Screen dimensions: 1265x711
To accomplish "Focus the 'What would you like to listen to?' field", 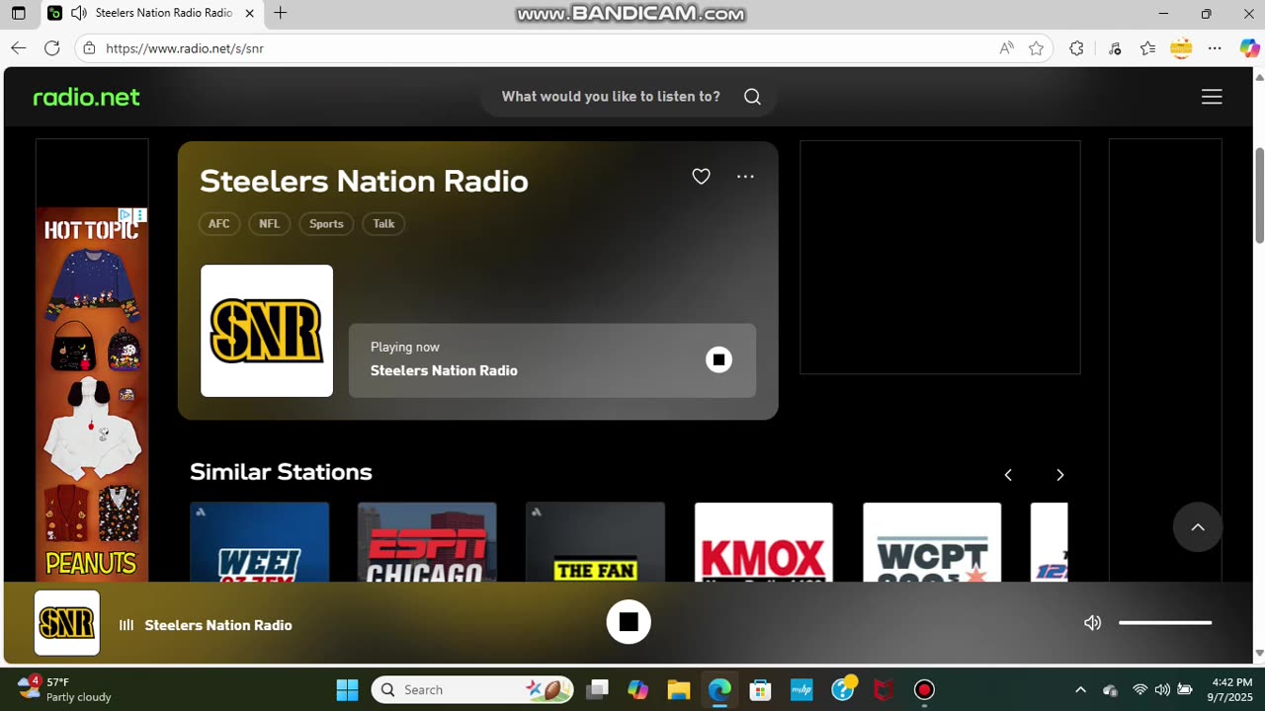I will tap(611, 97).
